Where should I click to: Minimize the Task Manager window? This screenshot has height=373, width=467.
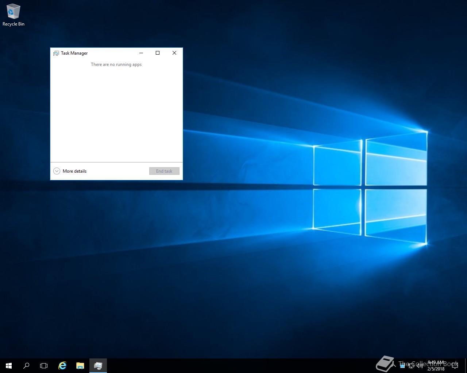(x=141, y=53)
